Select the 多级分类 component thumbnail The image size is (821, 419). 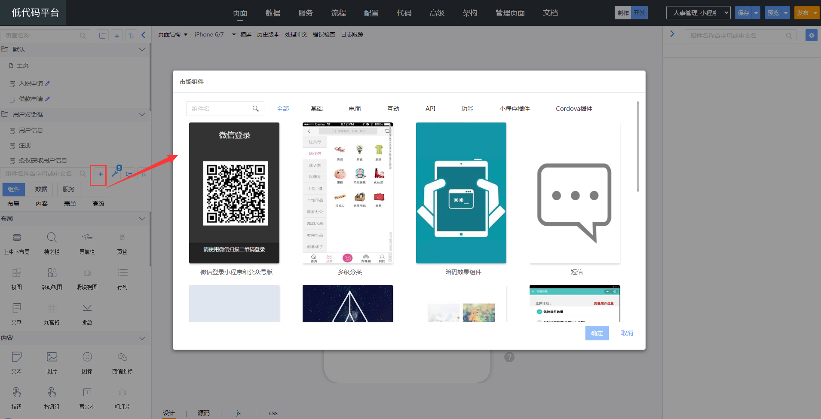(x=348, y=193)
